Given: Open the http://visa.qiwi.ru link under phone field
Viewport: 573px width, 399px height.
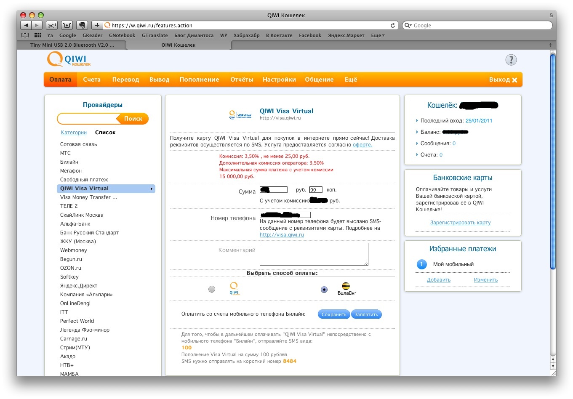Looking at the screenshot, I should [x=282, y=235].
